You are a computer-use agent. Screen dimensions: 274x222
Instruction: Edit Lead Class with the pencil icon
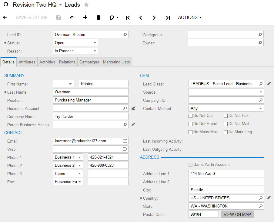[x=269, y=84]
